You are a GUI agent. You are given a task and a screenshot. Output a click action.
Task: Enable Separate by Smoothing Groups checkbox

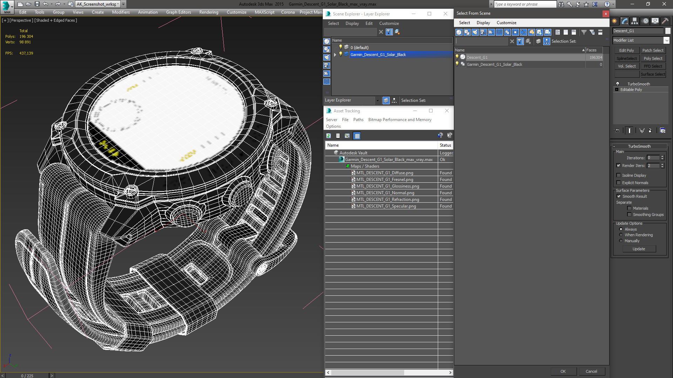coord(629,215)
